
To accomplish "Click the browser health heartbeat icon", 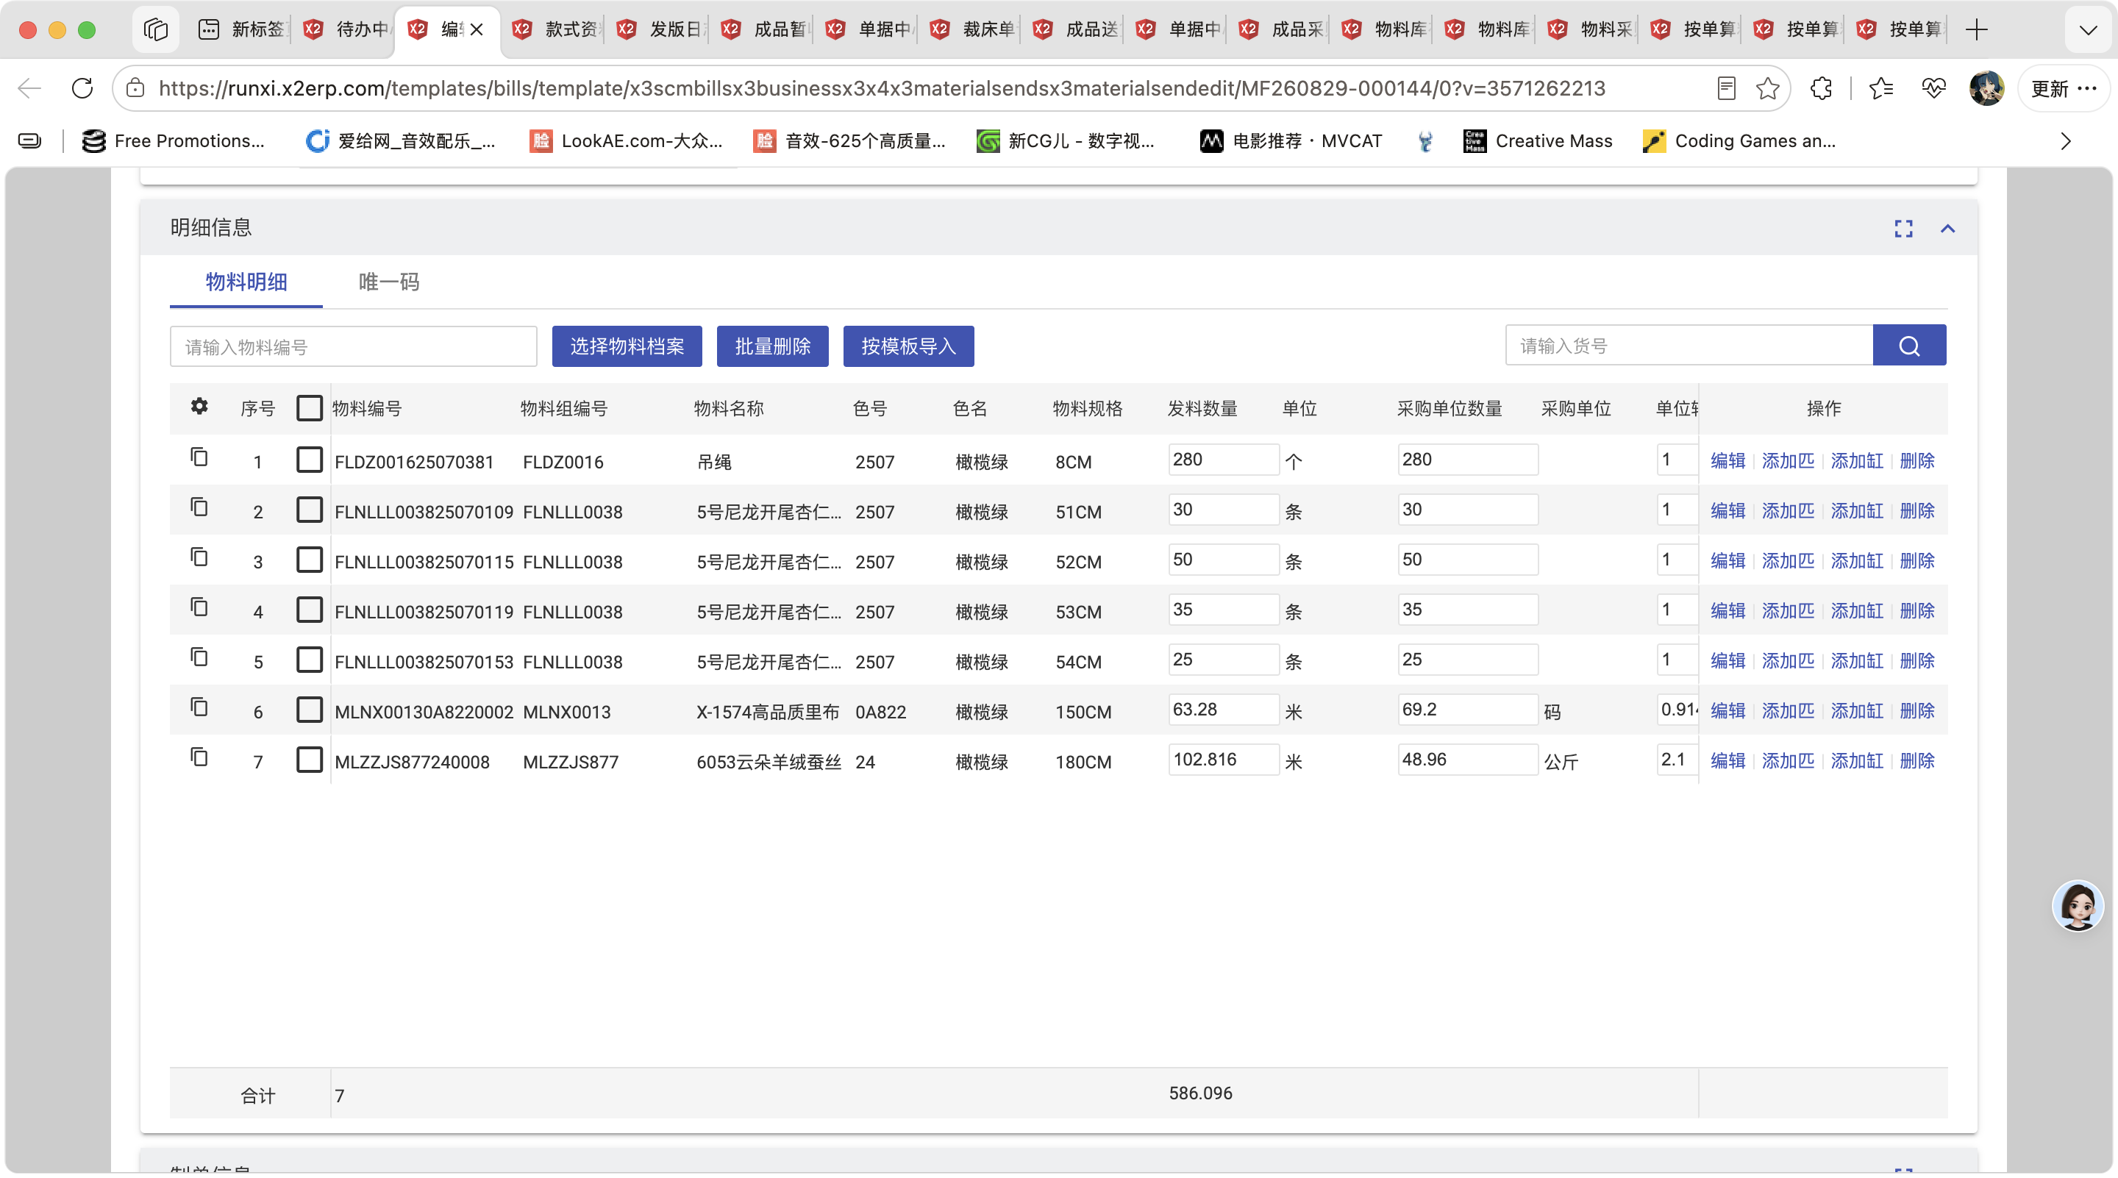I will (1934, 88).
